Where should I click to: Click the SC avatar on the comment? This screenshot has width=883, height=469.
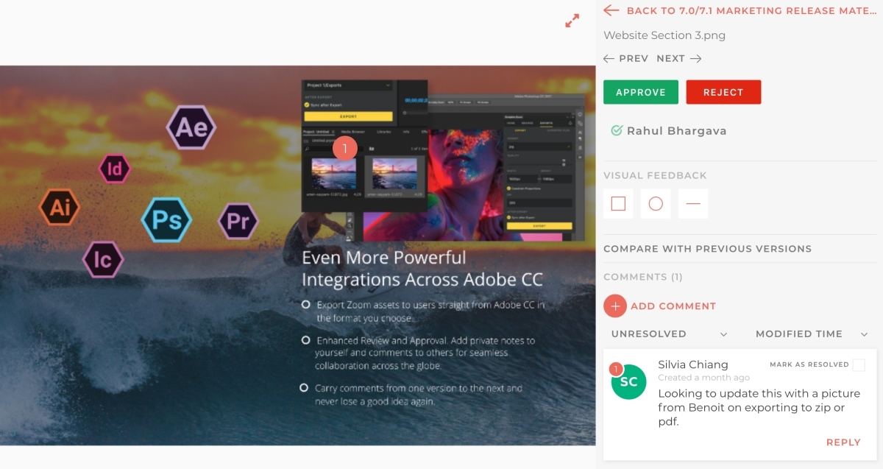tap(629, 381)
